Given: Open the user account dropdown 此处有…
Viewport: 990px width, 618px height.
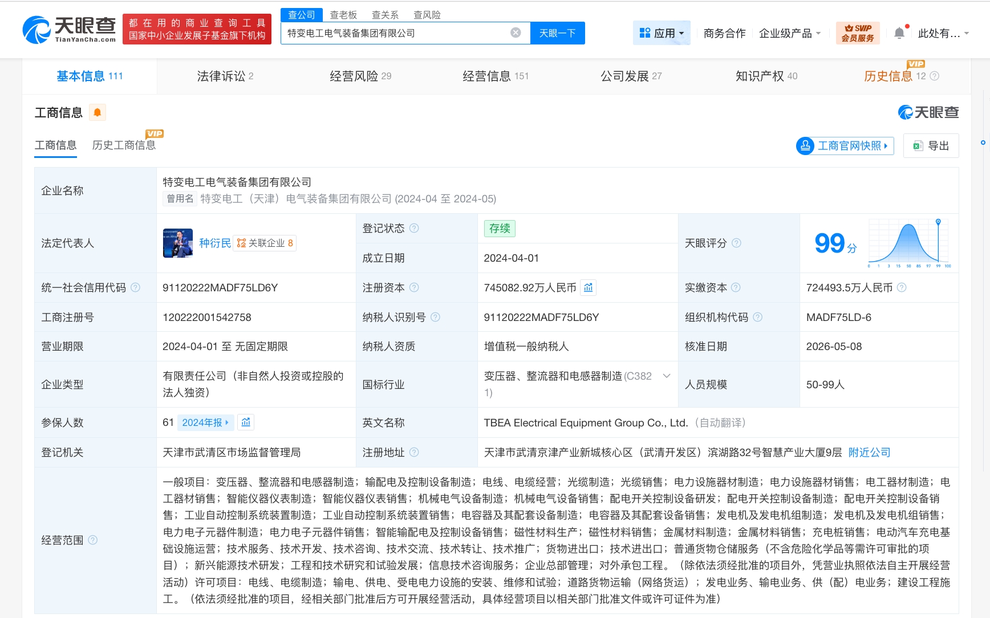Looking at the screenshot, I should (x=943, y=33).
